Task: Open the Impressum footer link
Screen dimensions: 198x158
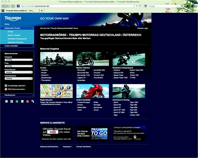Action: pos(67,147)
